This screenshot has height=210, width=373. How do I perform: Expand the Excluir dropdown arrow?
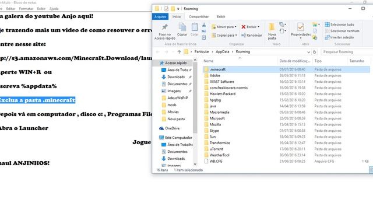[259, 27]
